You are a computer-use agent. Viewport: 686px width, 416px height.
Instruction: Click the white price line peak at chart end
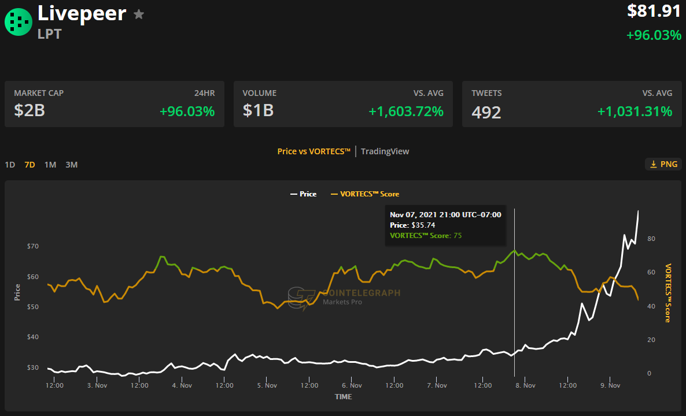(x=638, y=211)
